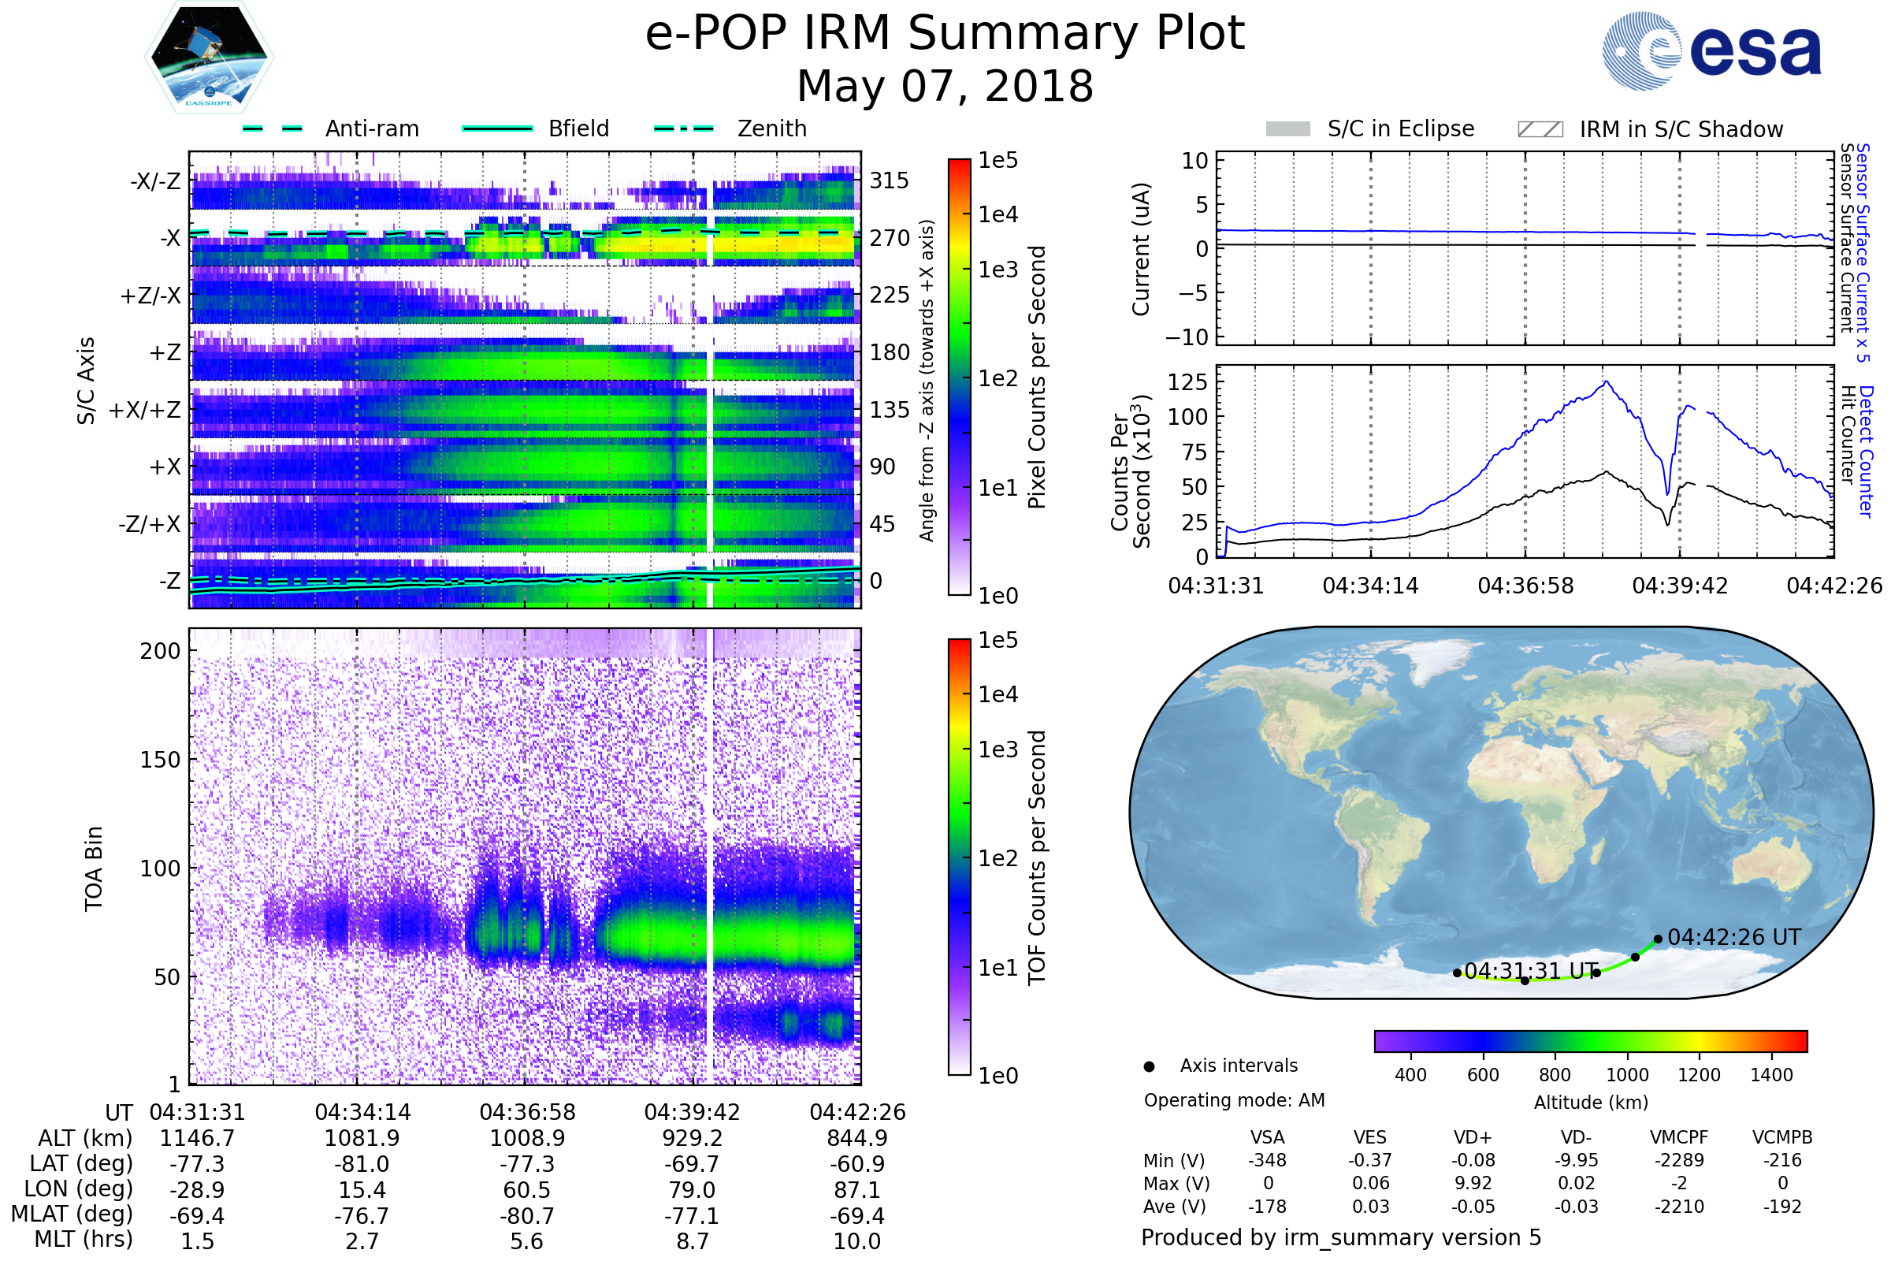Click the Operating mode: AM text
Viewport: 1891px width, 1261px height.
1234,1100
